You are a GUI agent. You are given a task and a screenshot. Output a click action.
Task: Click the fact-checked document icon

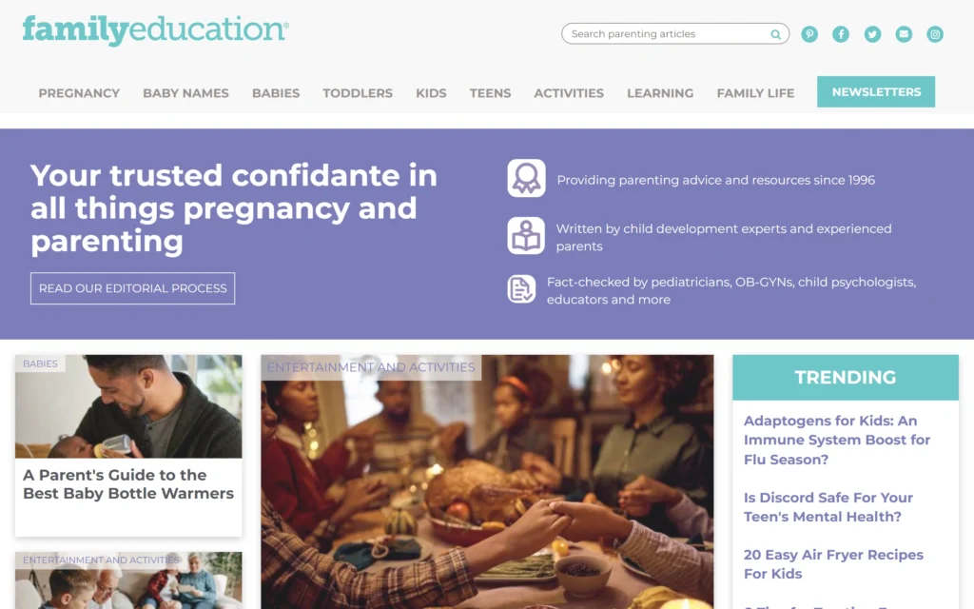(521, 289)
